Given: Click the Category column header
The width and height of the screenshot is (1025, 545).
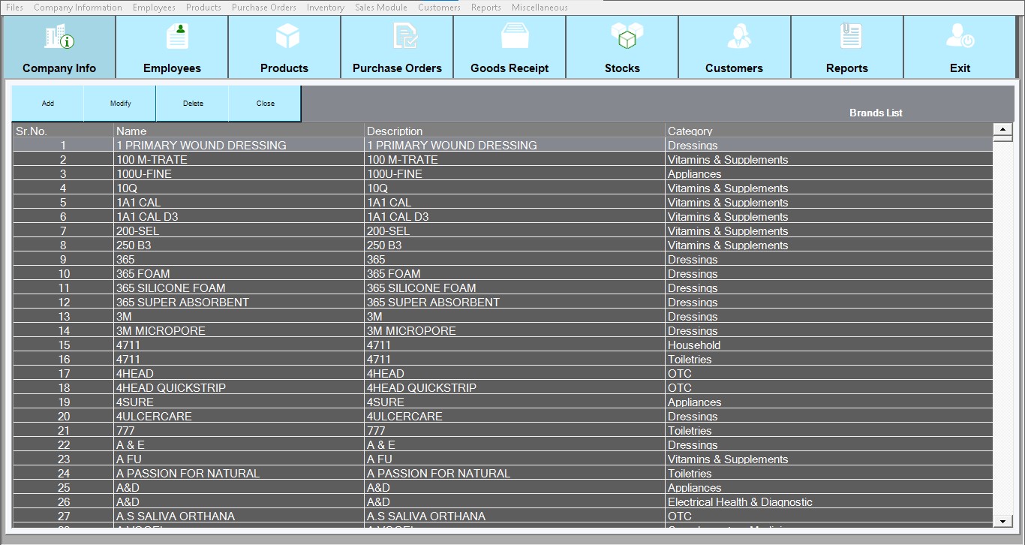Looking at the screenshot, I should pyautogui.click(x=690, y=131).
